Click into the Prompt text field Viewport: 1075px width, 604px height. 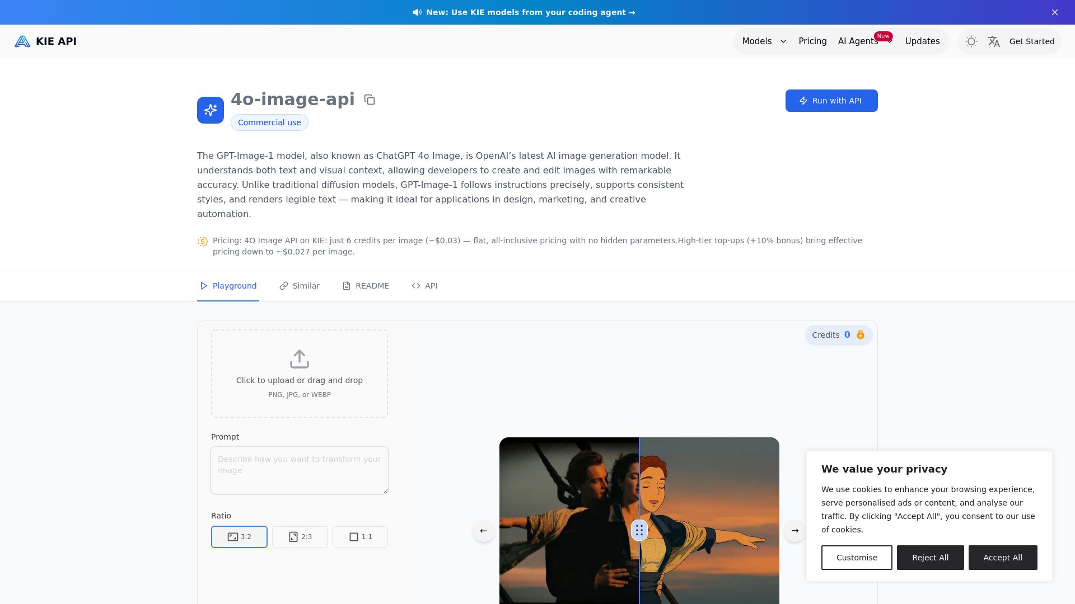pos(300,470)
